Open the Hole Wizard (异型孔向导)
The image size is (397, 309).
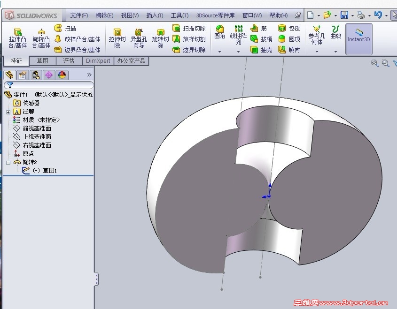pos(139,38)
